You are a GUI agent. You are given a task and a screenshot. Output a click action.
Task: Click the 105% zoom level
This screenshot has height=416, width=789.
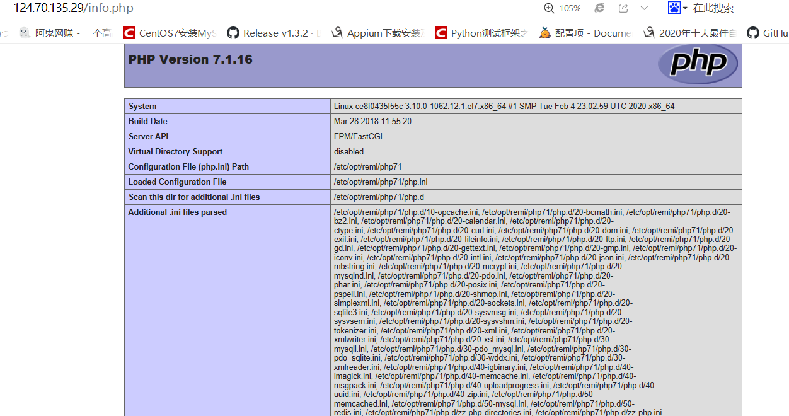pos(570,8)
